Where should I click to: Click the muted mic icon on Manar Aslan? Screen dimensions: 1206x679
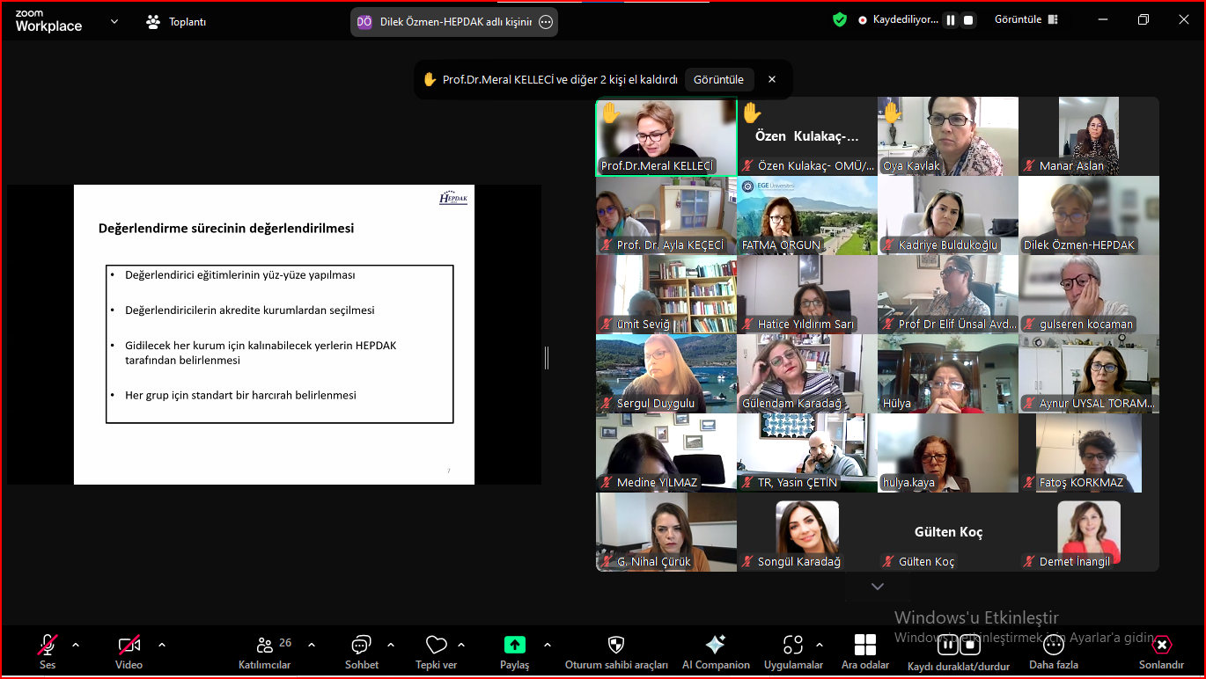(x=1030, y=165)
